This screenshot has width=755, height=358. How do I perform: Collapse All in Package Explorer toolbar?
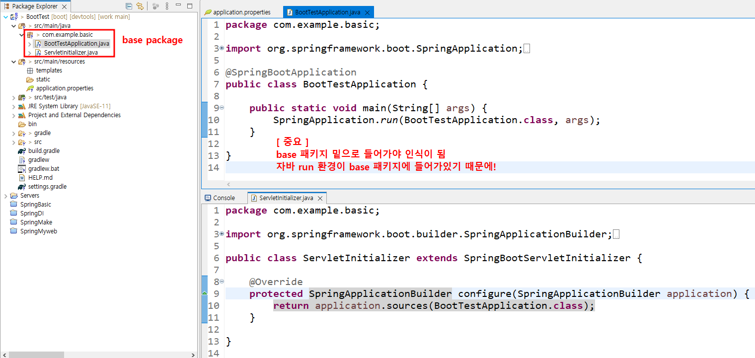tap(129, 6)
